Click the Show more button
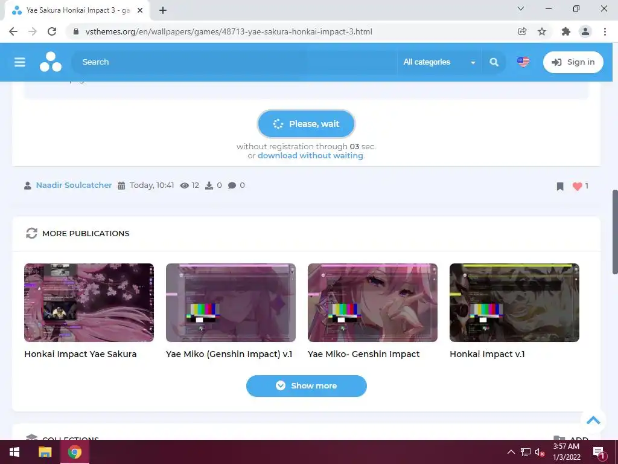This screenshot has width=618, height=464. point(306,386)
